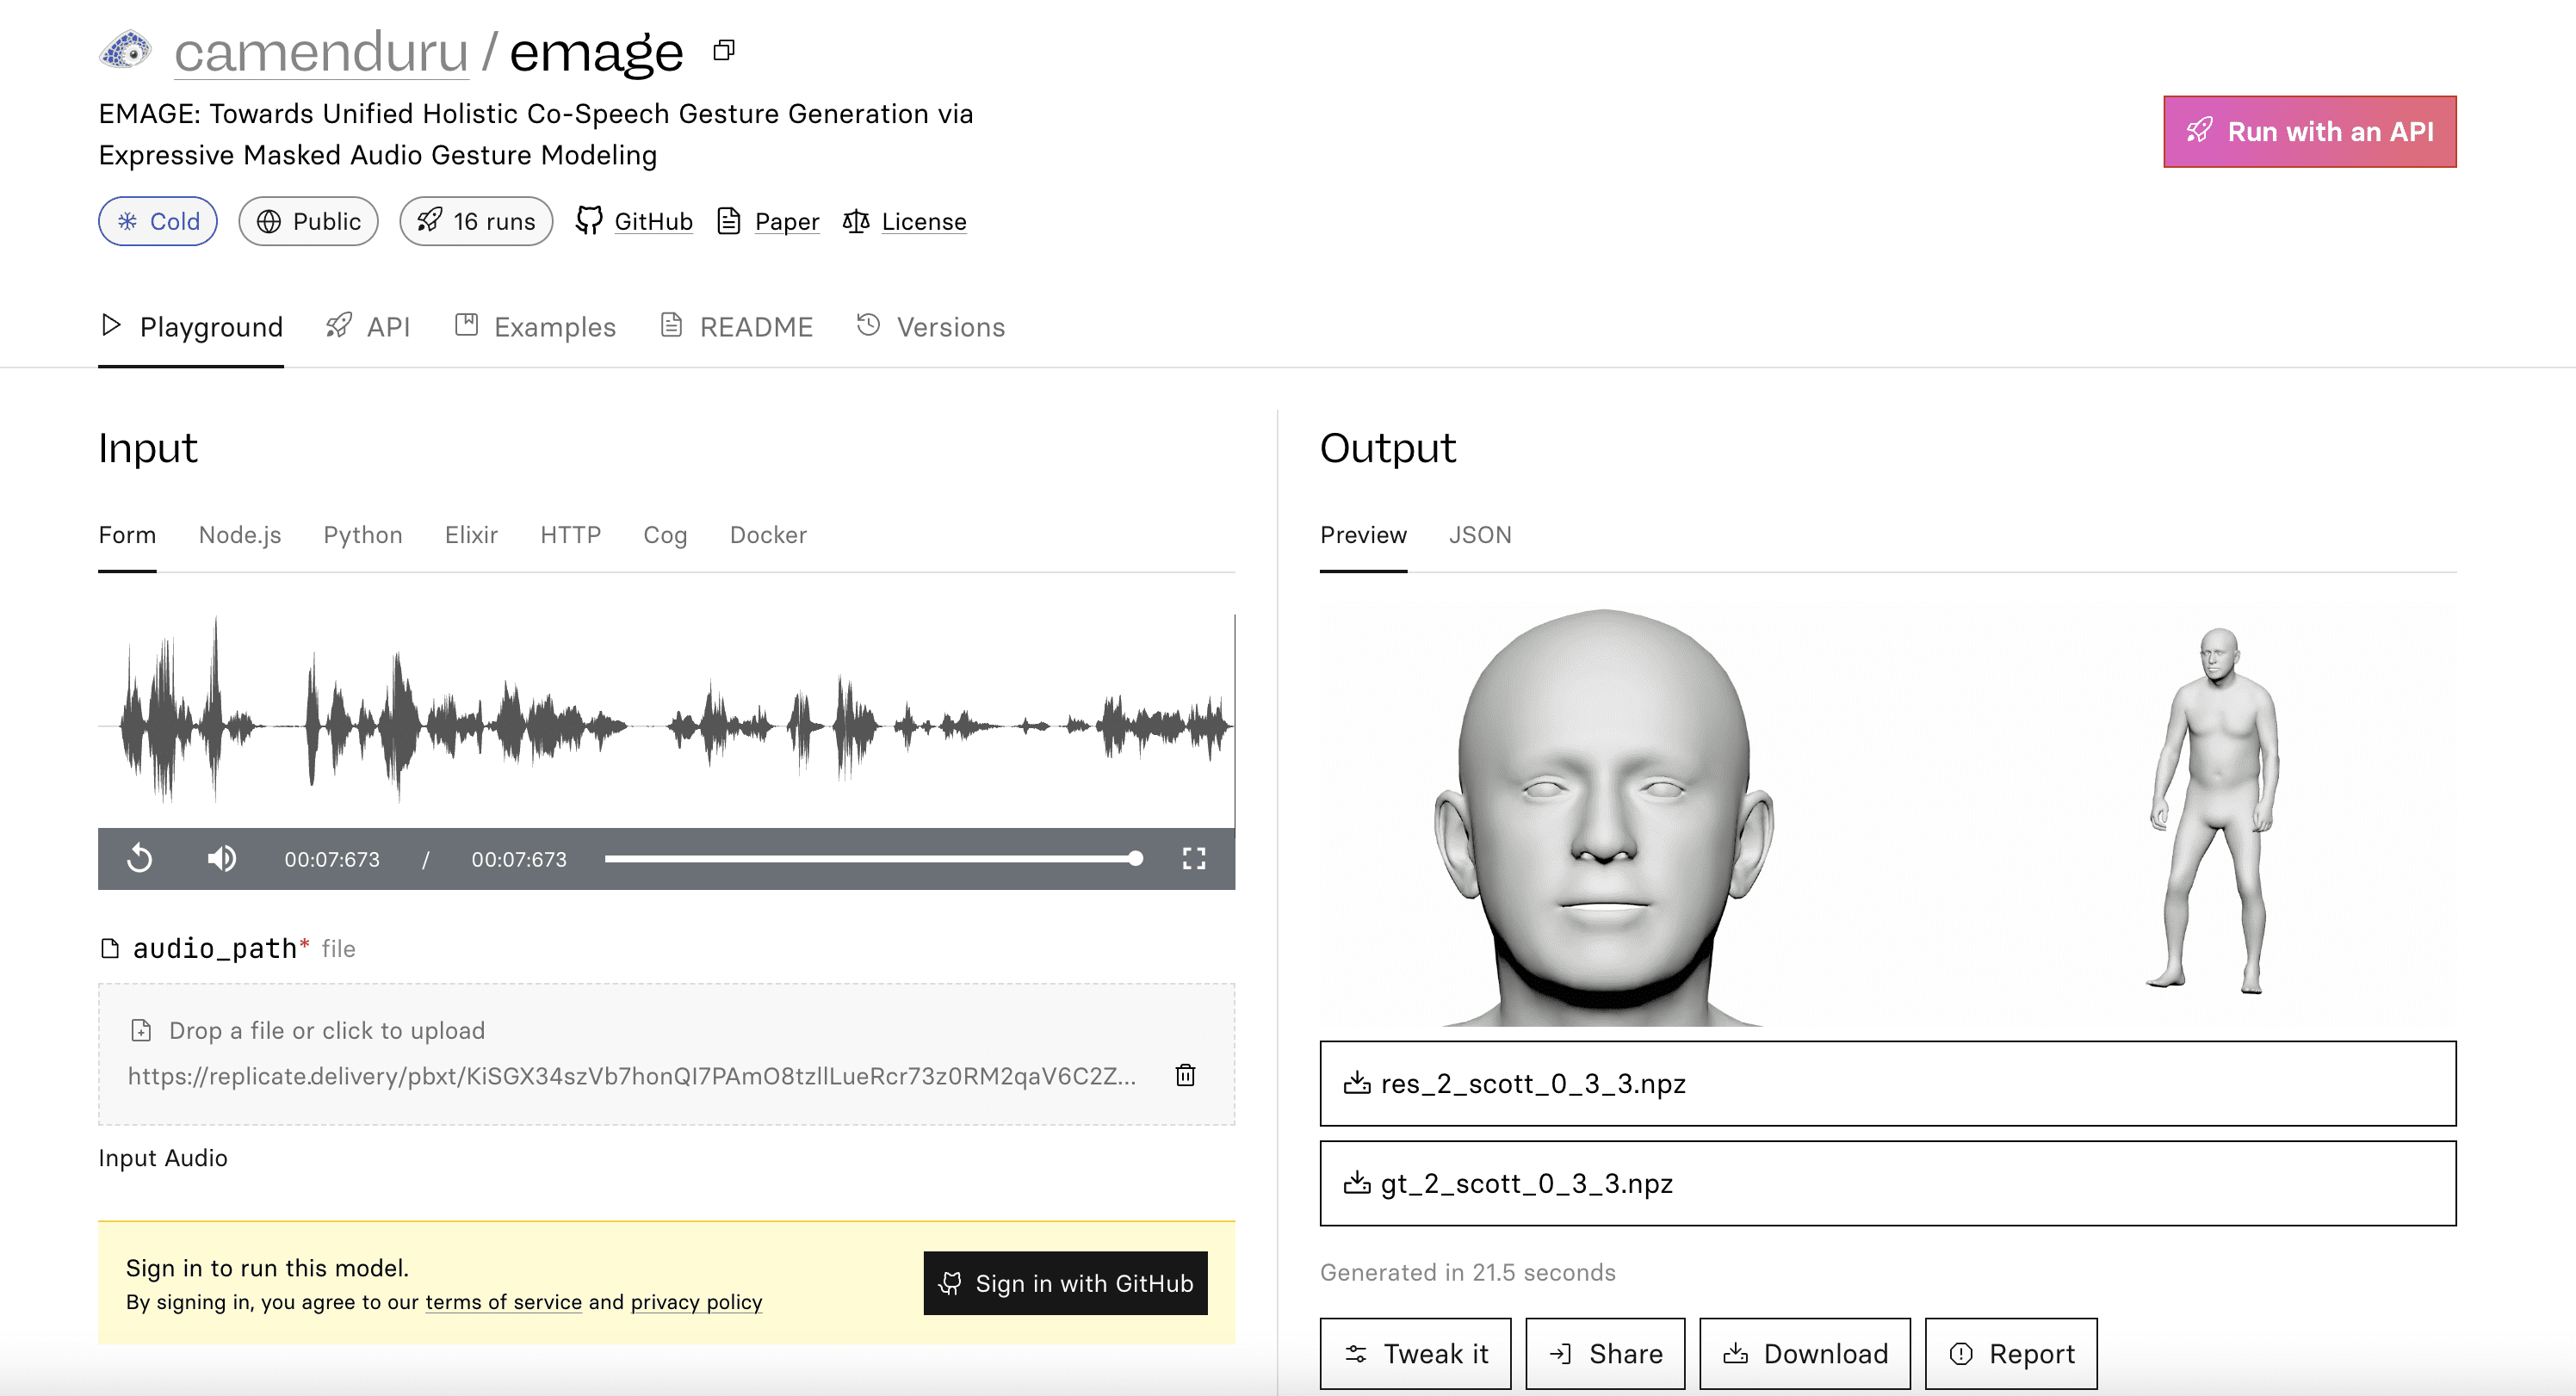The image size is (2576, 1396).
Task: Download gt_2_scott_0_3_3.npz file
Action: (x=1887, y=1183)
